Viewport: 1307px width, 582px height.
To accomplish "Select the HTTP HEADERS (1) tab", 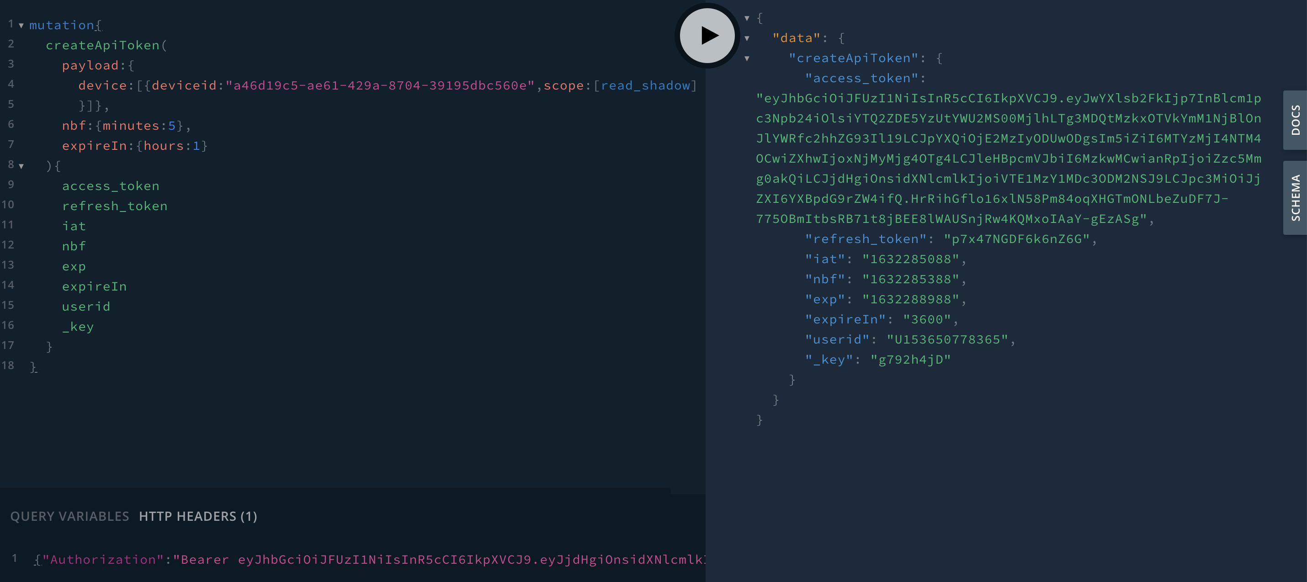I will (x=198, y=516).
